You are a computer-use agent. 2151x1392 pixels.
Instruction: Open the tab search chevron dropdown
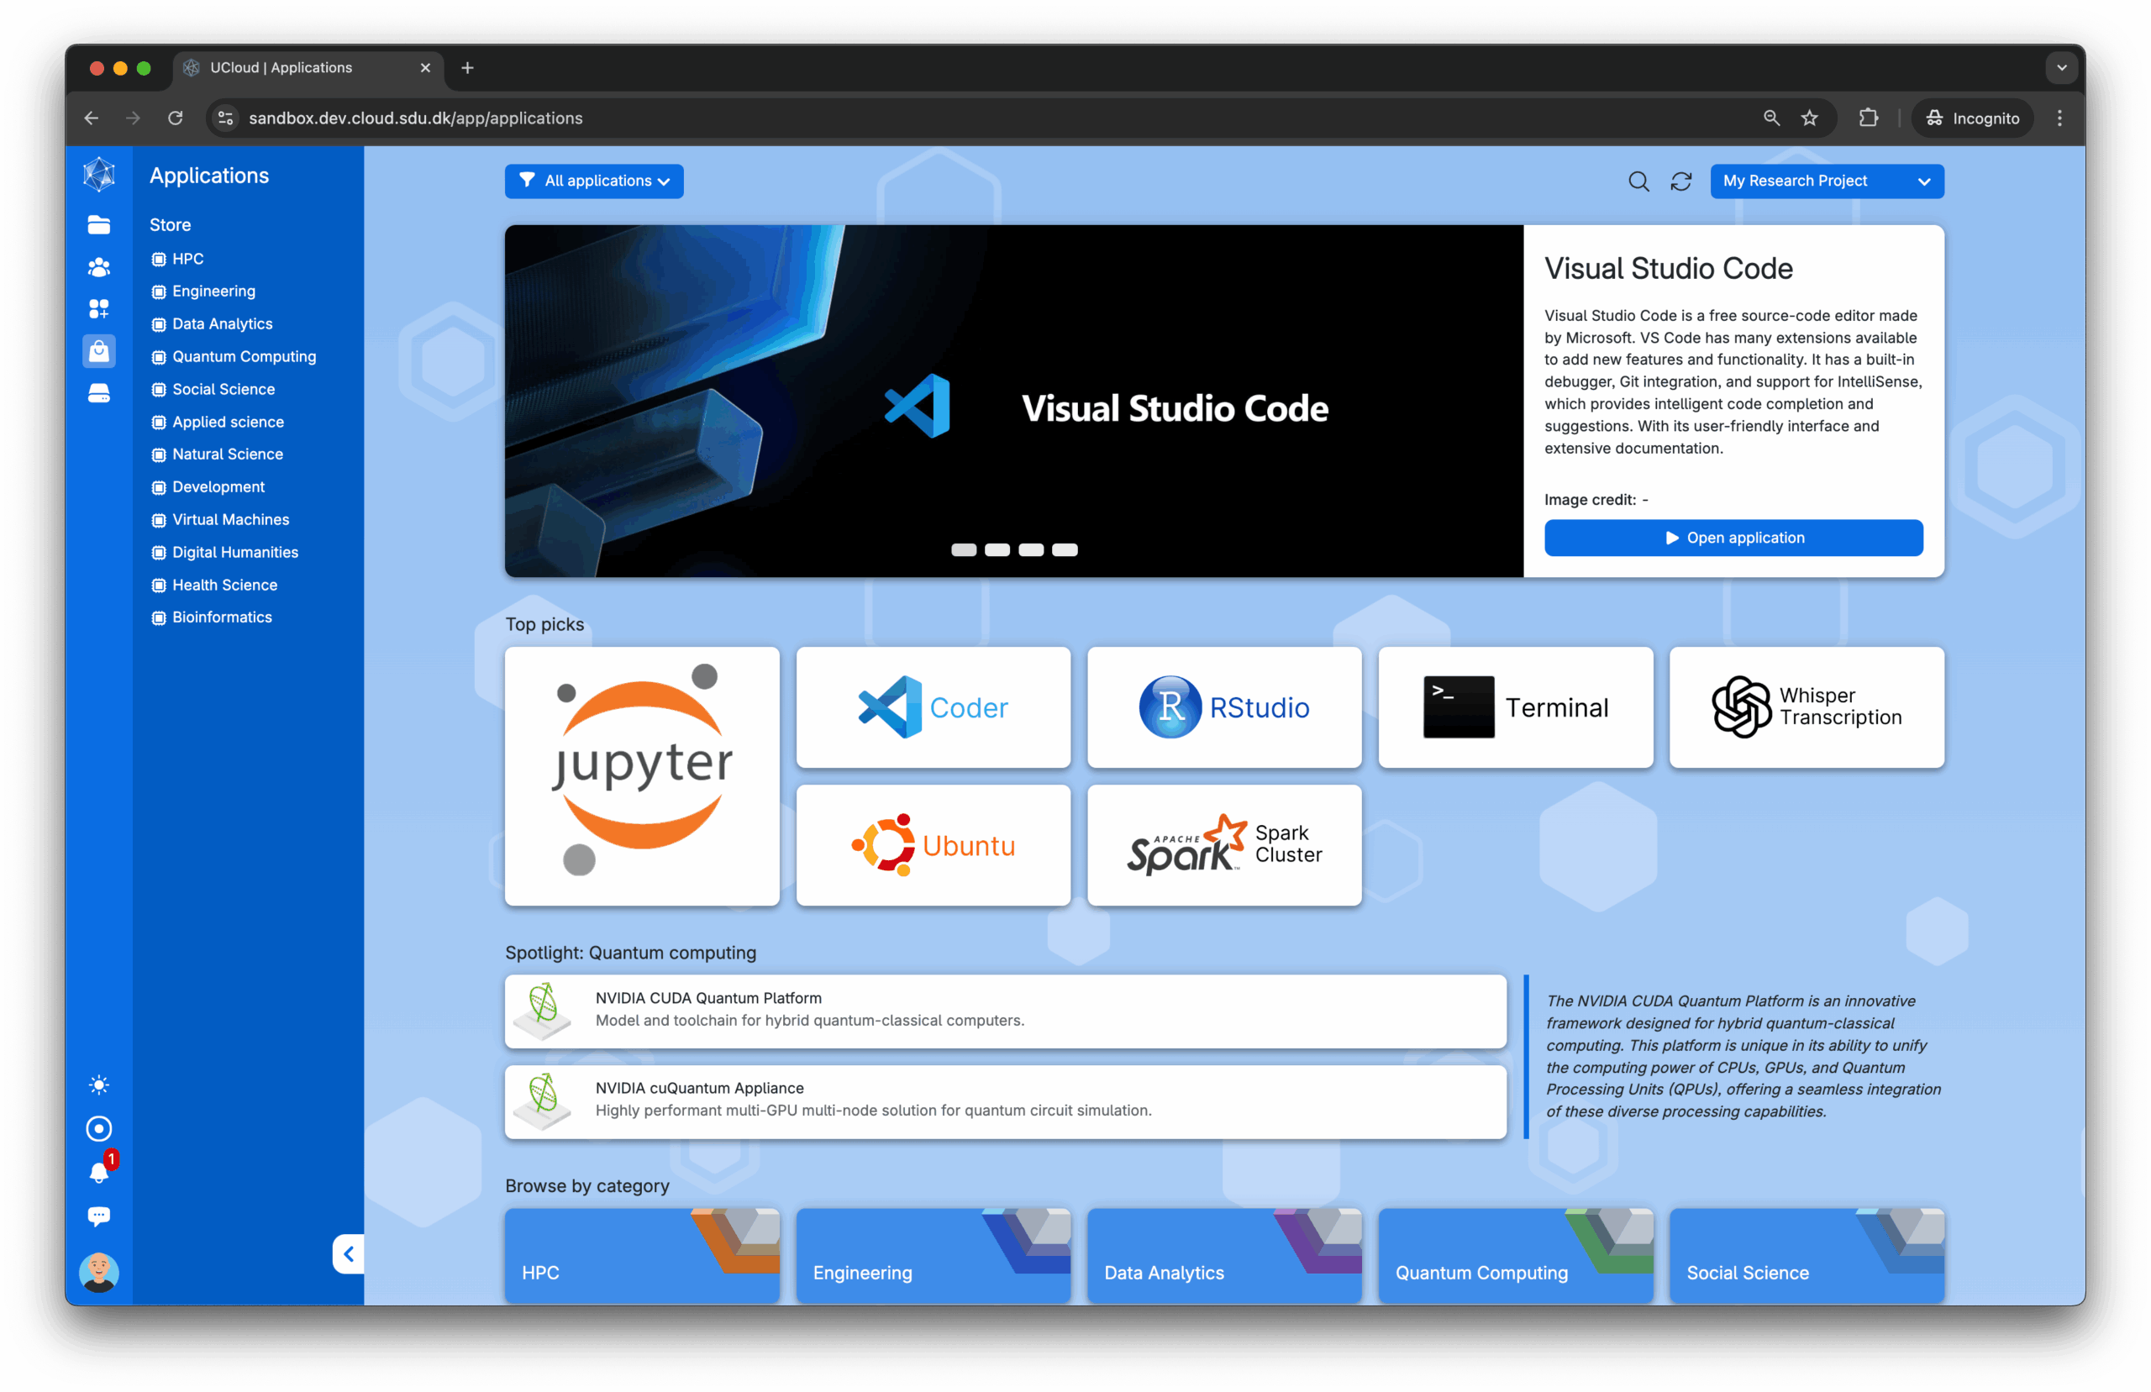(2062, 68)
